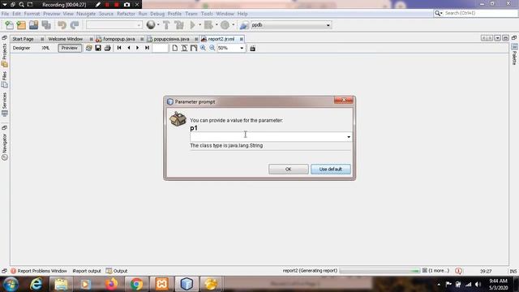The image size is (519, 292).
Task: Click the globe browser icon in toolbar
Action: click(x=151, y=25)
